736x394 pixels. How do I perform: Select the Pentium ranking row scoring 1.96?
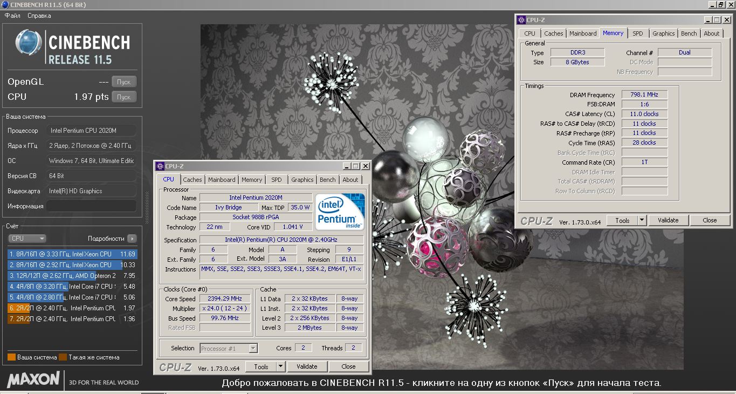tap(72, 318)
